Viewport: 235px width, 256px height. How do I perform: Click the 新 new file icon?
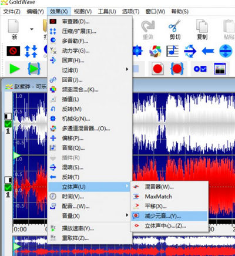pyautogui.click(x=14, y=29)
